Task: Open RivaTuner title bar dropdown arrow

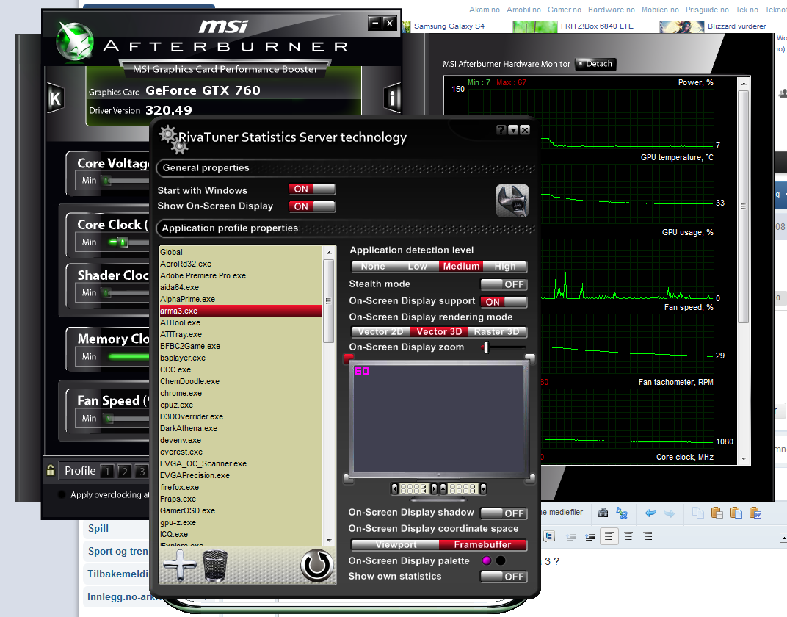Action: (513, 130)
